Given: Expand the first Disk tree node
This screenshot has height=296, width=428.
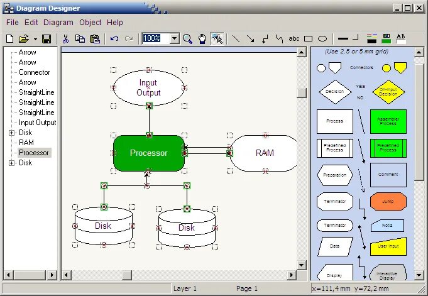Looking at the screenshot, I should 11,133.
